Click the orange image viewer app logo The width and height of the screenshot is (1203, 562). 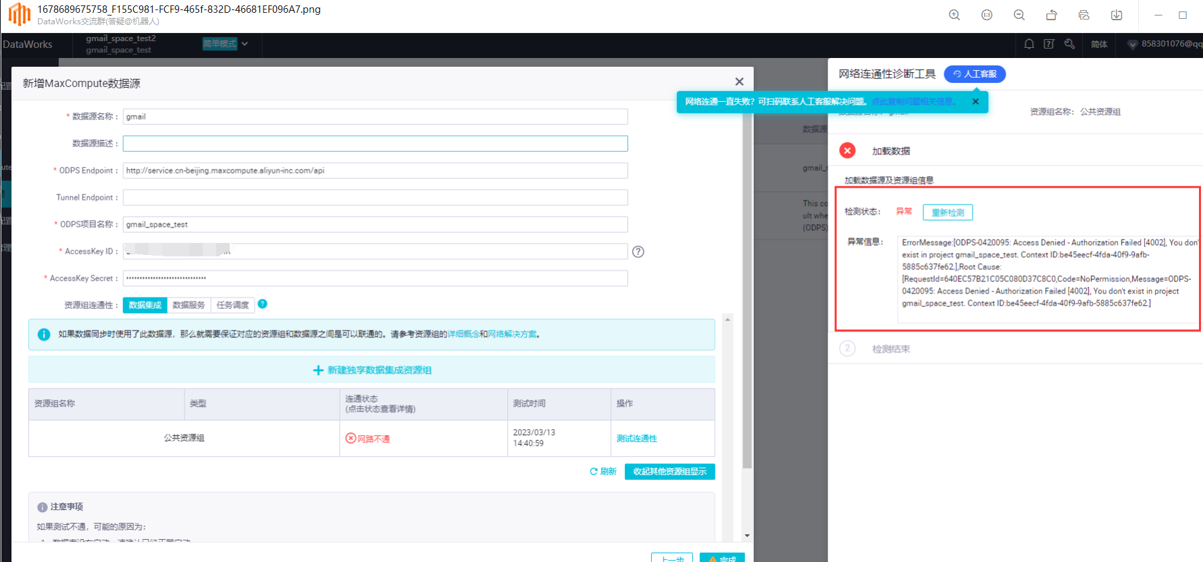(x=20, y=14)
